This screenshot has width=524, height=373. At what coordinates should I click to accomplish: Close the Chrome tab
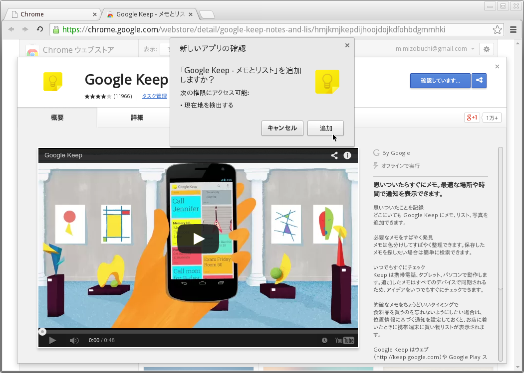pos(95,14)
